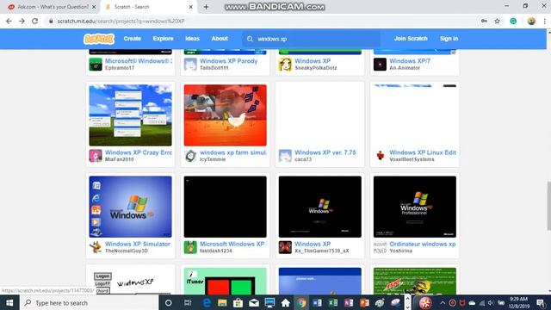This screenshot has height=310, width=551.
Task: Click the Sign in link
Action: point(449,39)
